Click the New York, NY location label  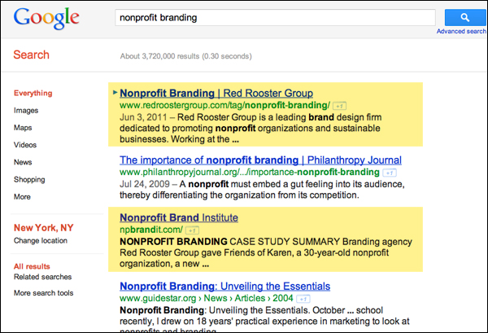point(44,228)
